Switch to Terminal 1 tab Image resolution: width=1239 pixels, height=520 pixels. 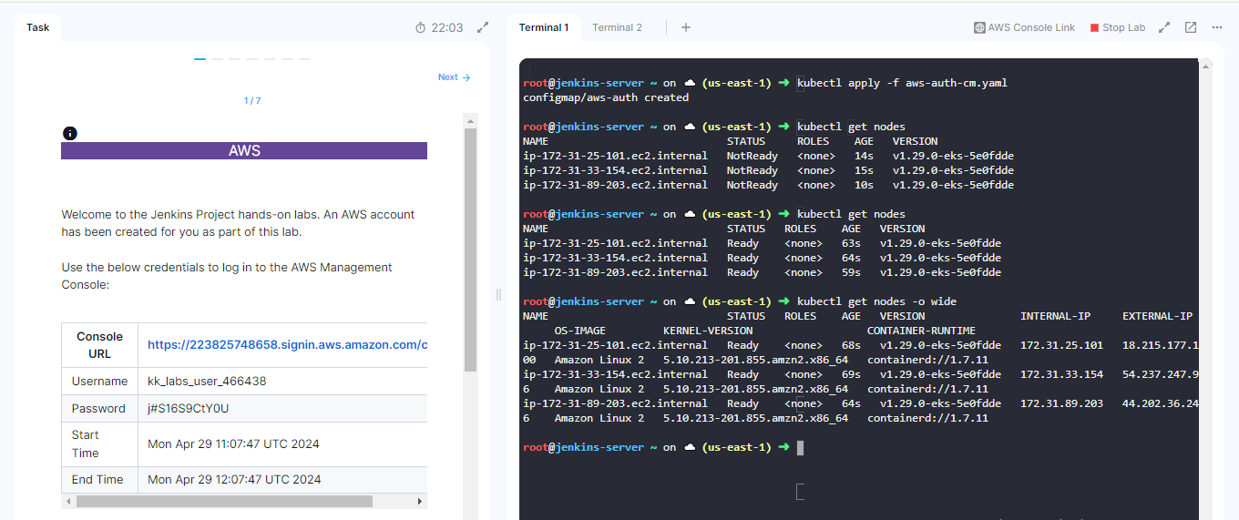544,27
